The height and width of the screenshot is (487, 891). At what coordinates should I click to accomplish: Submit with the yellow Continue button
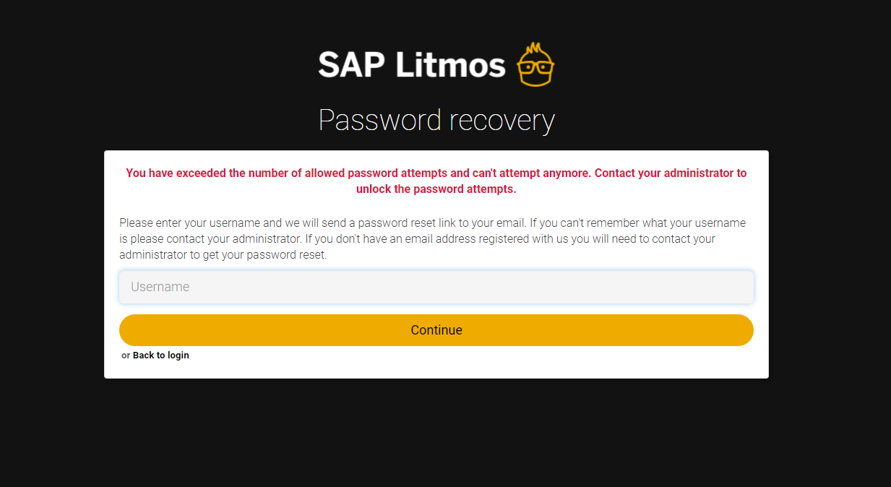[x=436, y=330]
